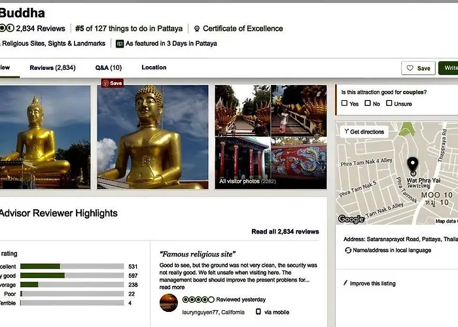Click As featured in 3 Days in Pattaya
Screen dimensions: 458x327
coord(171,44)
